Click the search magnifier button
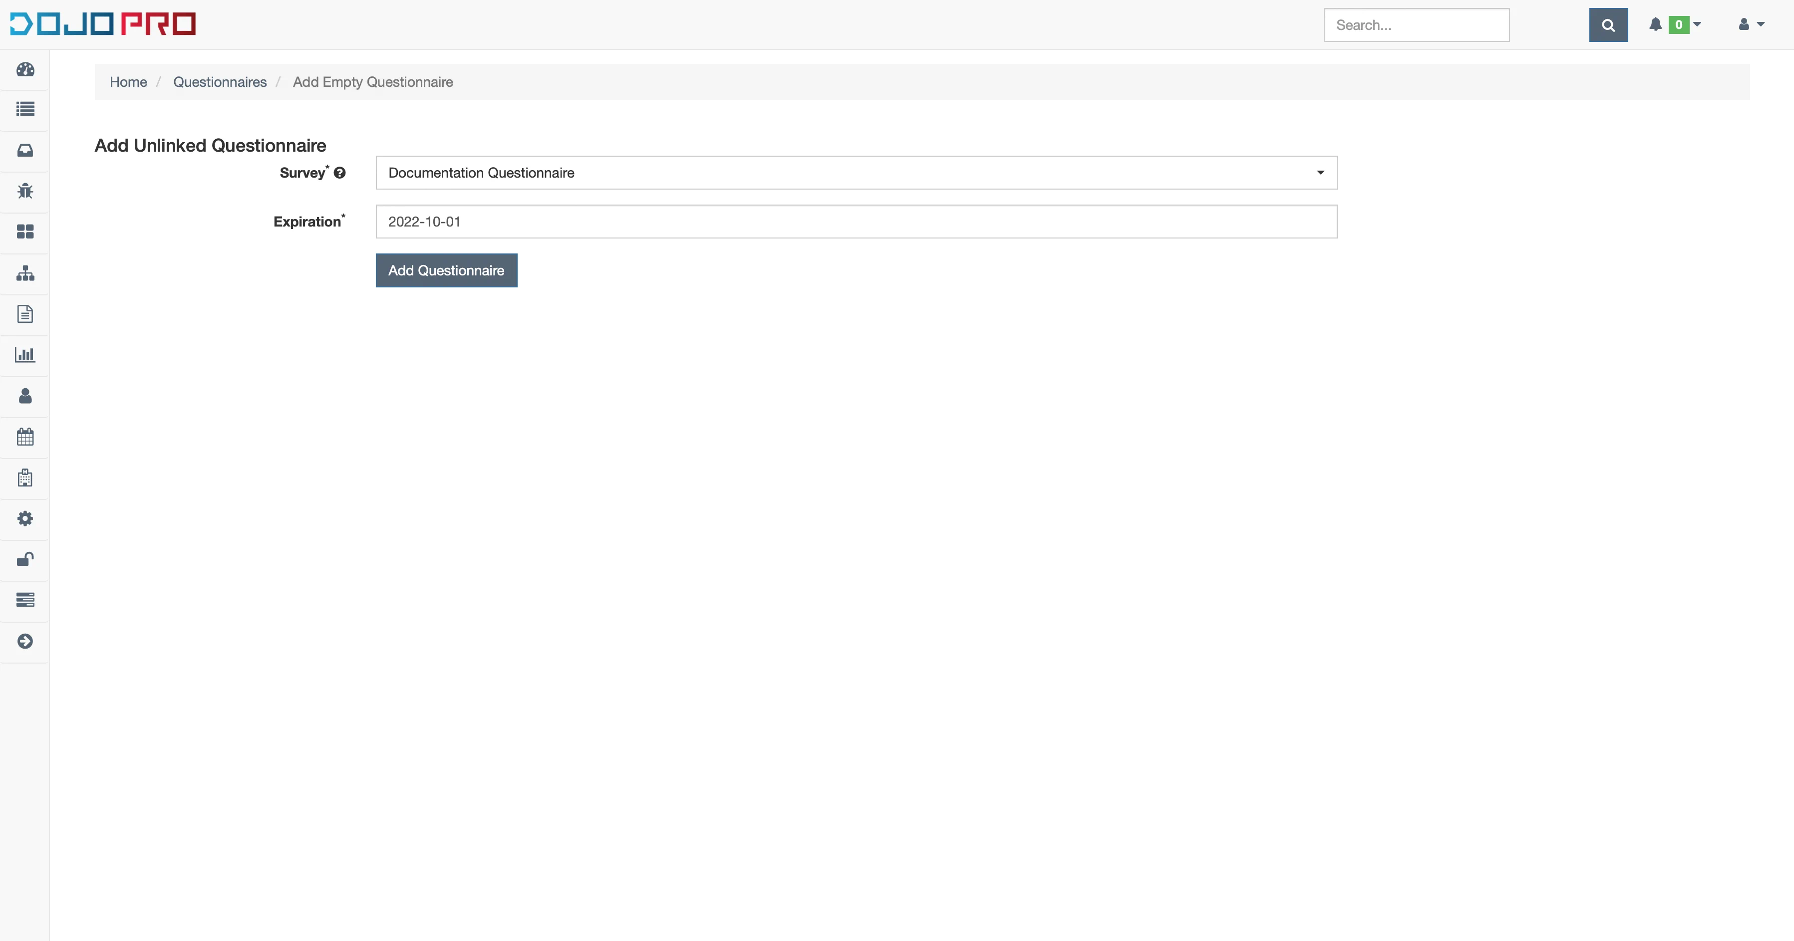The height and width of the screenshot is (941, 1794). 1607,25
